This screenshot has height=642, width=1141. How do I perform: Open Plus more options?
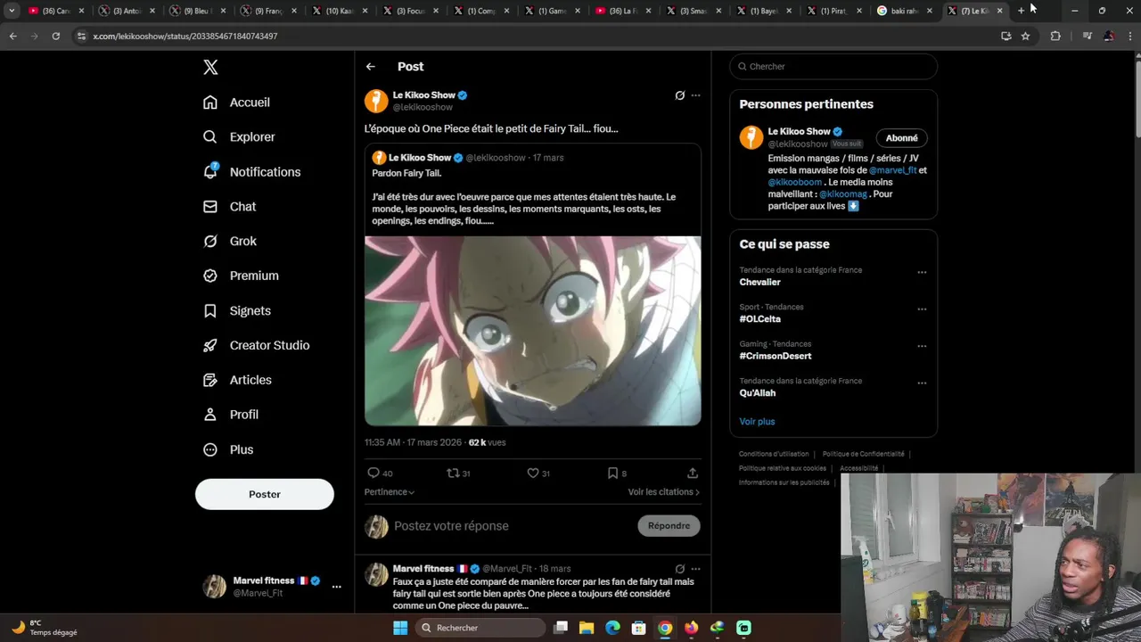pos(228,450)
